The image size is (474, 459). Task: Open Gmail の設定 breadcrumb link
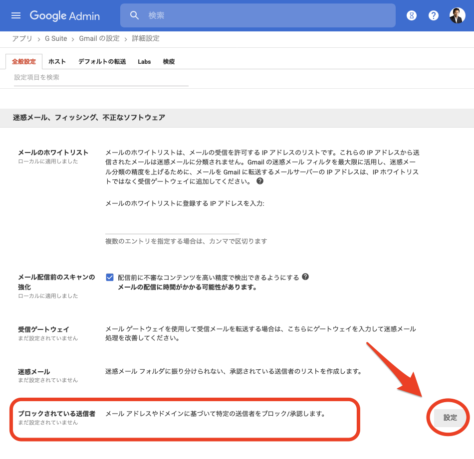pyautogui.click(x=99, y=38)
